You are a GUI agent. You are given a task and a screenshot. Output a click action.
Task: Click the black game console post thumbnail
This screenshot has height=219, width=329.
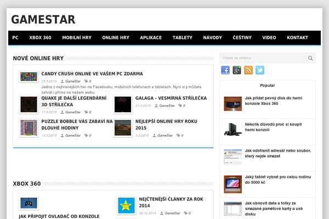click(232, 130)
